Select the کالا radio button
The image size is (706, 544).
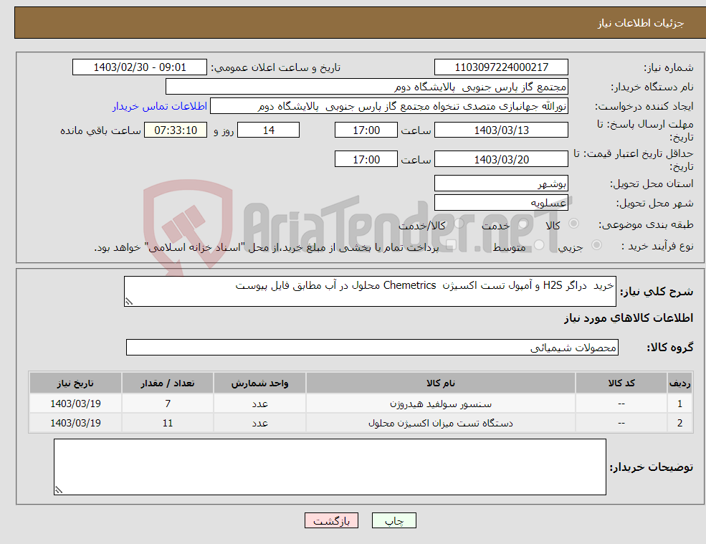click(573, 224)
